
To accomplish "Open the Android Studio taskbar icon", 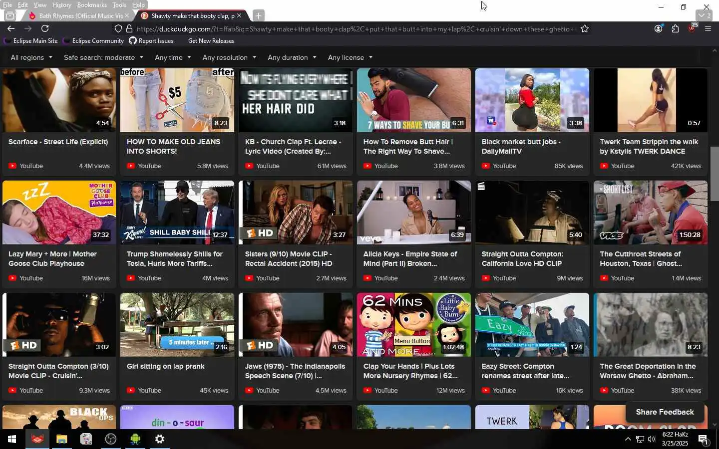I will [x=135, y=439].
